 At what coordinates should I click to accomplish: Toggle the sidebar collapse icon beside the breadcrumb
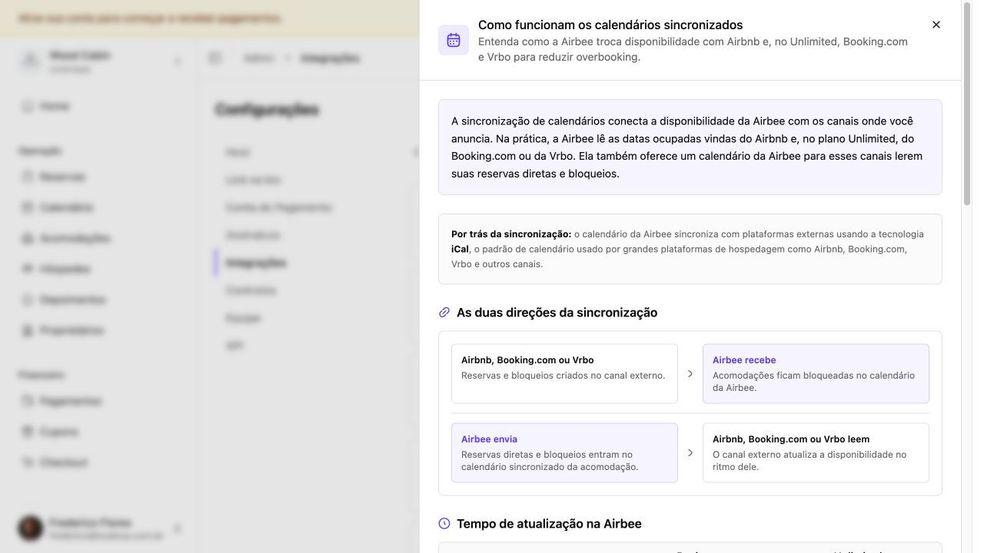(x=215, y=58)
